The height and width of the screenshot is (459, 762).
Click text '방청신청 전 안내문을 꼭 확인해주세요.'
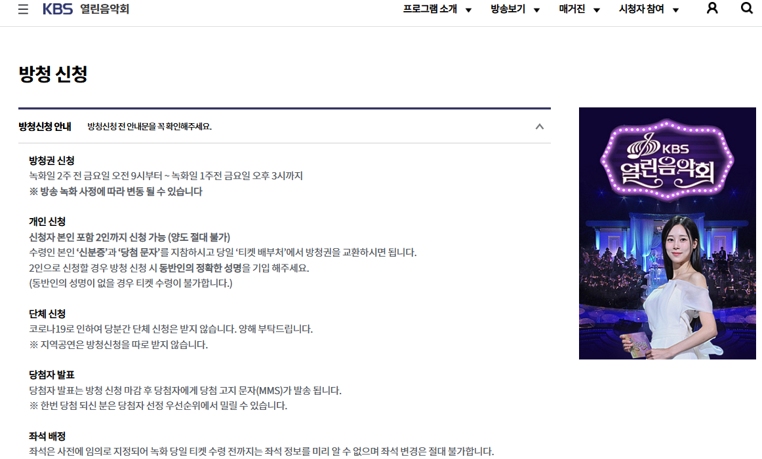click(x=150, y=126)
